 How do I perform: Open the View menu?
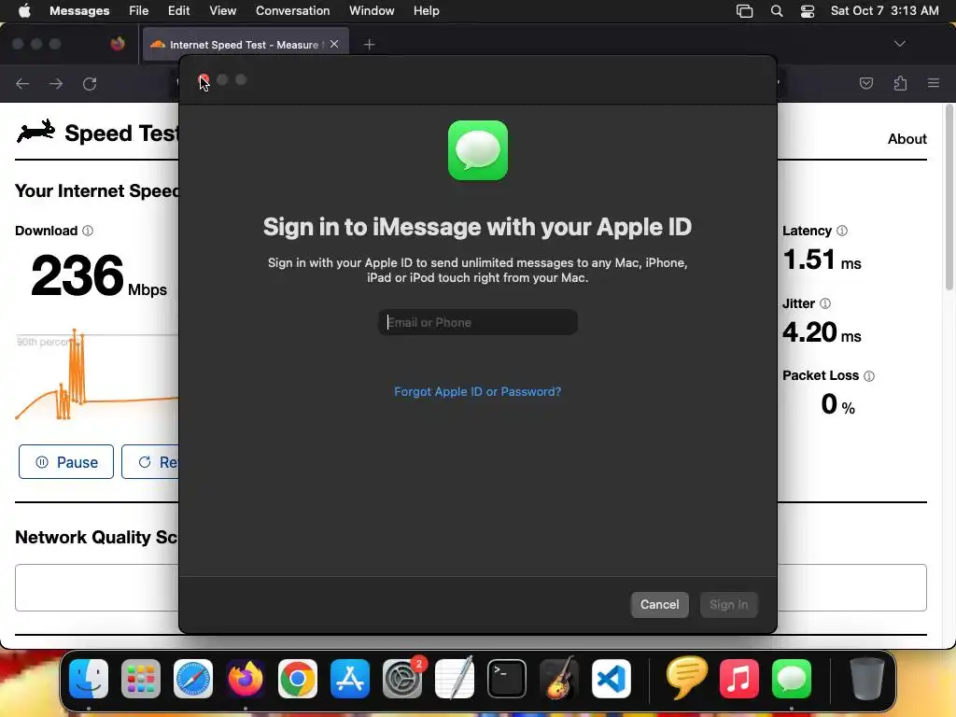(x=222, y=10)
